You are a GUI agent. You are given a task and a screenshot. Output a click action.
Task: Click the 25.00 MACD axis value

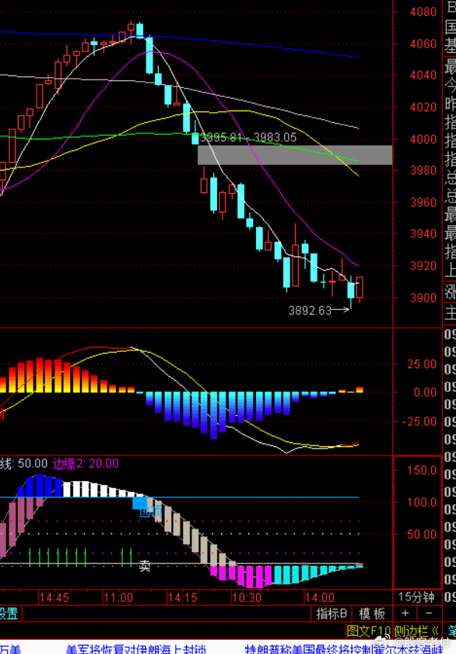coord(422,364)
